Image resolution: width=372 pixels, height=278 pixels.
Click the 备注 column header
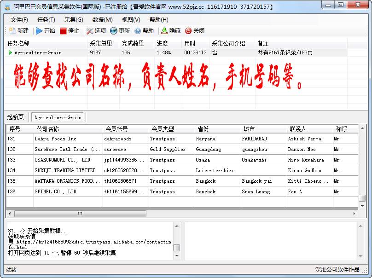click(301, 43)
